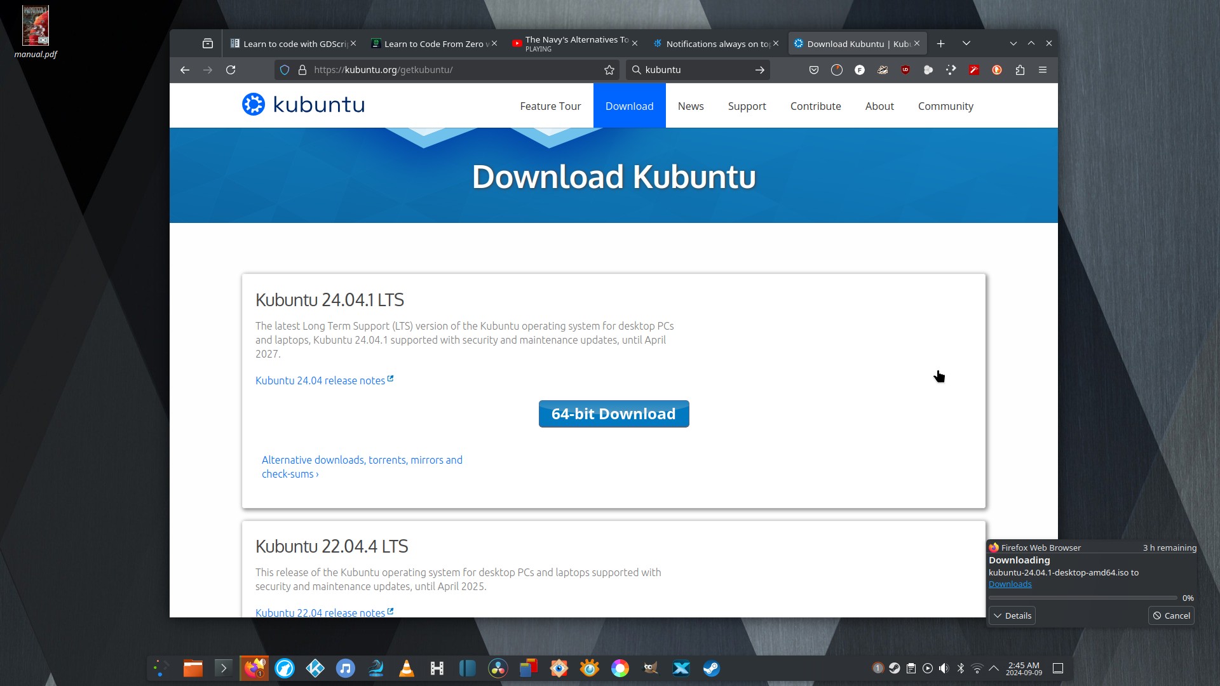
Task: Launch VLC media player from taskbar
Action: coord(407,668)
